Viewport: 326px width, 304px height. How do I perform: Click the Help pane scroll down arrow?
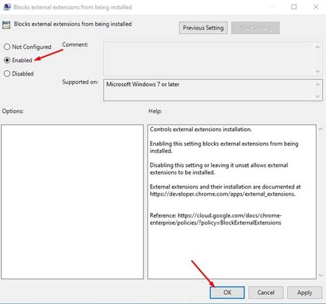click(x=321, y=275)
